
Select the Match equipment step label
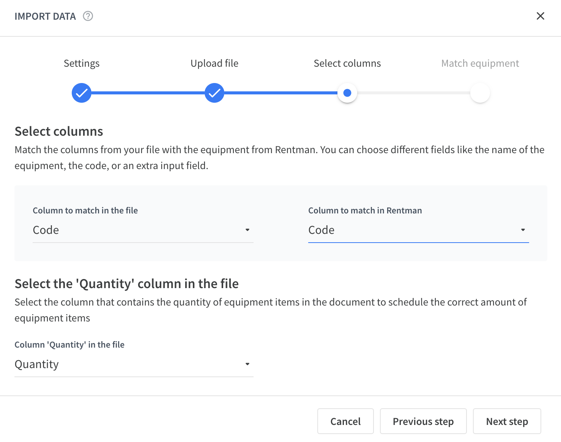pos(480,63)
